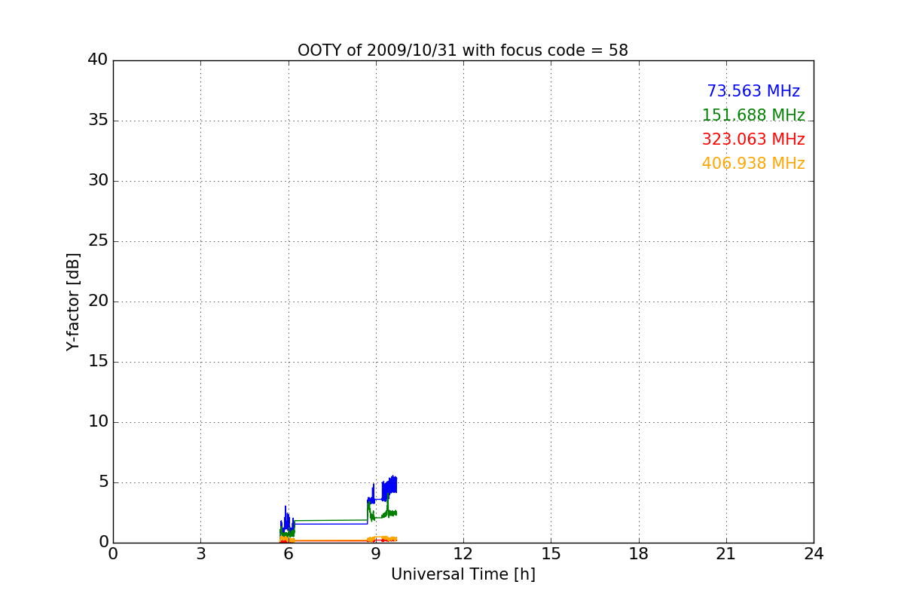The height and width of the screenshot is (603, 904).
Task: Click the 'Universal Time [h]' x-axis label
Action: click(x=463, y=574)
